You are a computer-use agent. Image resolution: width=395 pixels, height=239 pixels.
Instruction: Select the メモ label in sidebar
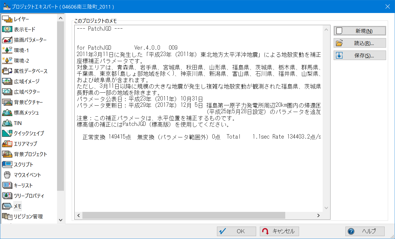coord(18,206)
